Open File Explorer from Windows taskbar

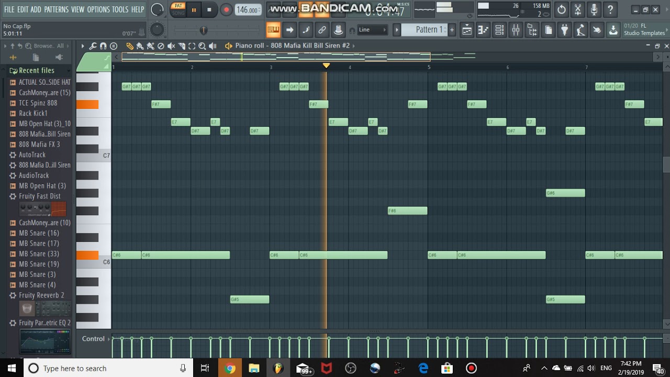point(254,368)
